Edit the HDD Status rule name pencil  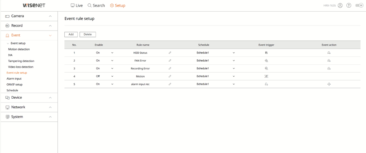tap(170, 53)
